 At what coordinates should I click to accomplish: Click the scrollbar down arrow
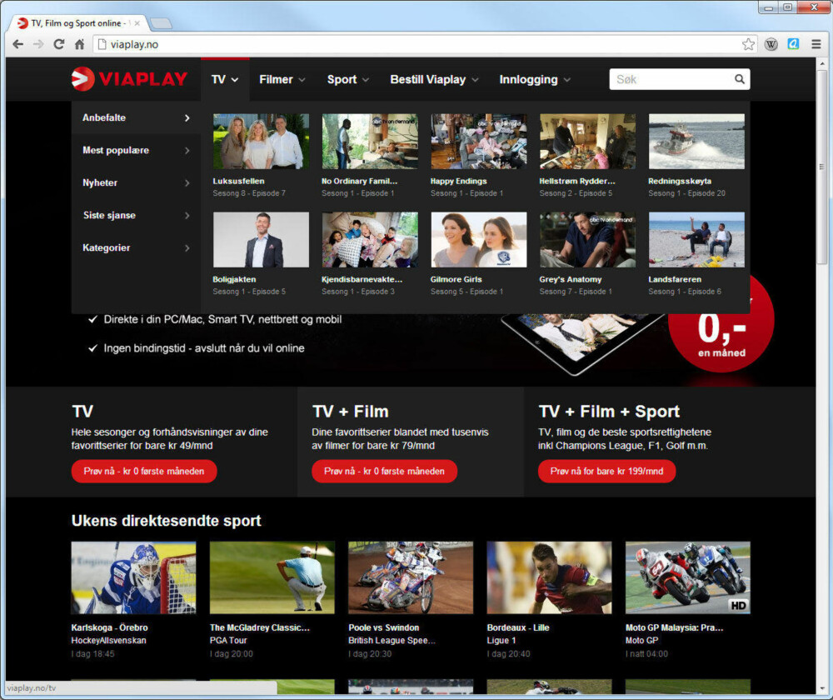[821, 688]
